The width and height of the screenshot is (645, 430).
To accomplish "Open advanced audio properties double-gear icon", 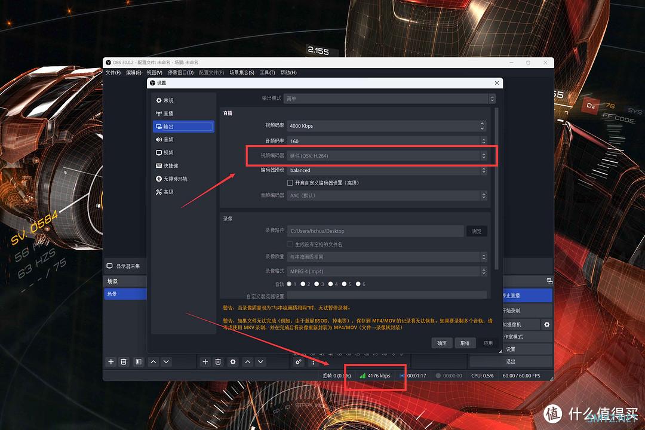I will pyautogui.click(x=299, y=362).
